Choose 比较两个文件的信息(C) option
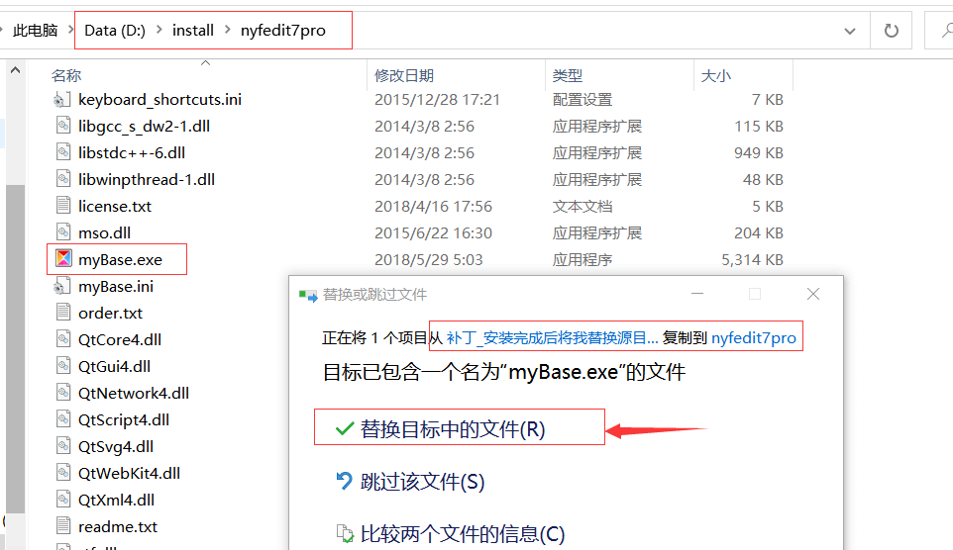This screenshot has width=953, height=550. point(463,534)
